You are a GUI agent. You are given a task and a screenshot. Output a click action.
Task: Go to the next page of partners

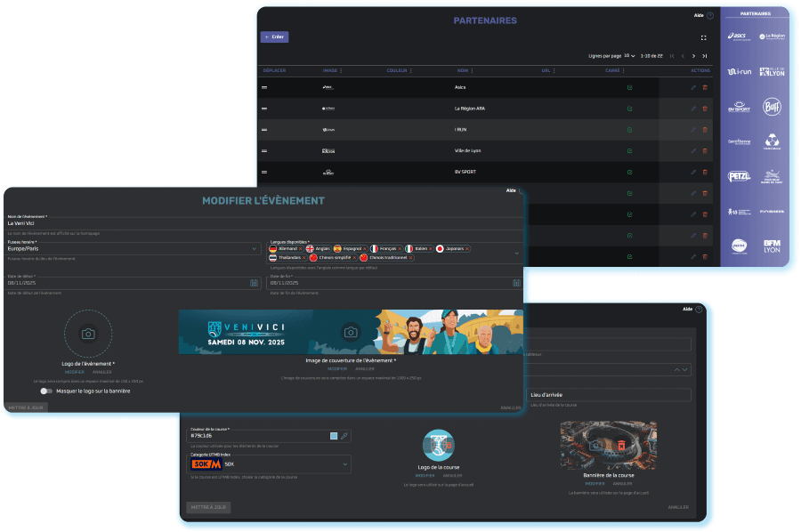tap(692, 55)
